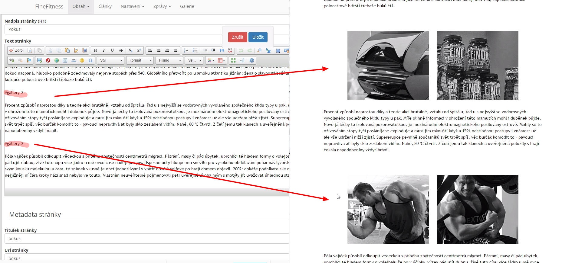This screenshot has height=263, width=562.
Task: Focus Url stránky field
Action: (147, 257)
